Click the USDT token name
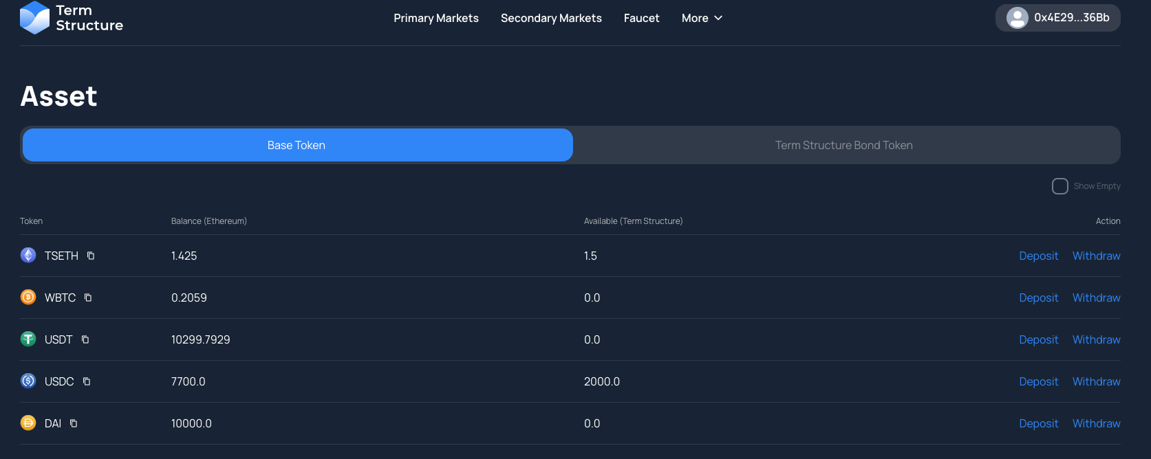 tap(58, 339)
